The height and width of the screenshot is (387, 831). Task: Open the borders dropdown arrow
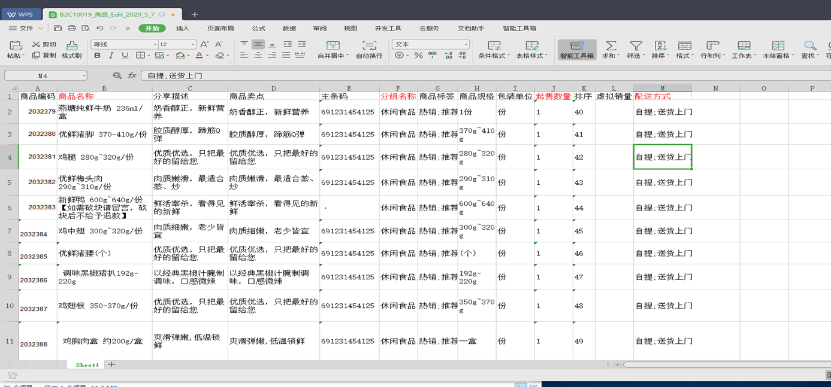149,56
